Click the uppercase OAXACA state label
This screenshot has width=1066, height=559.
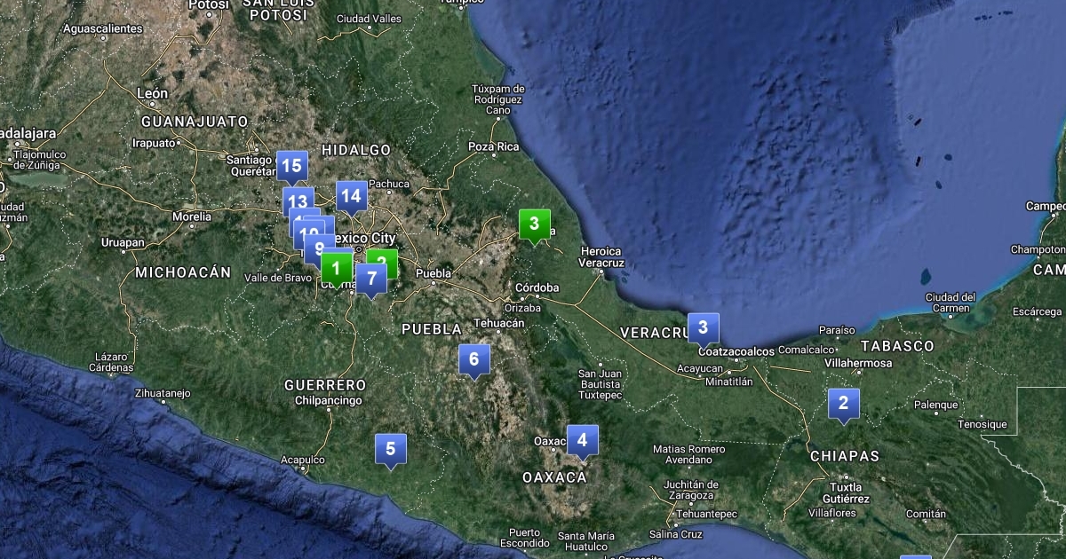click(555, 477)
